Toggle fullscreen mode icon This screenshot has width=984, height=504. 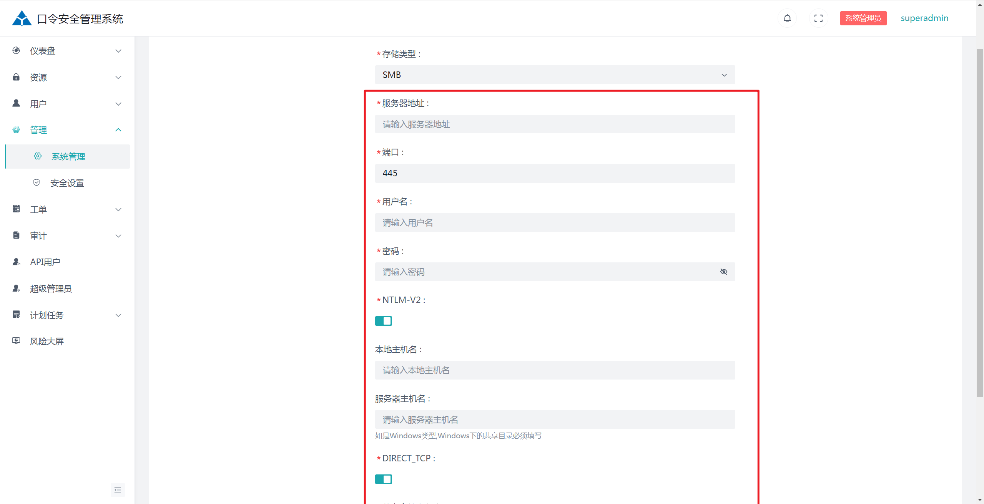click(818, 18)
